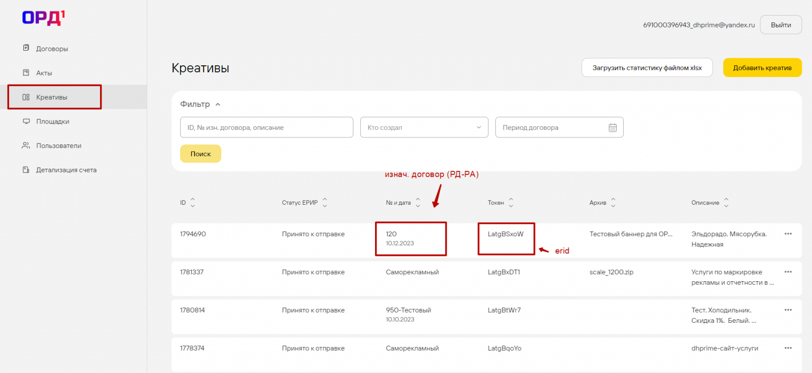The width and height of the screenshot is (812, 373).
Task: Click Загрузить статистику файлом xlsx button
Action: tap(647, 68)
